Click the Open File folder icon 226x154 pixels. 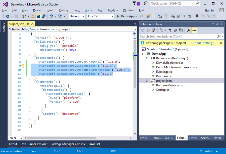pyautogui.click(x=33, y=16)
